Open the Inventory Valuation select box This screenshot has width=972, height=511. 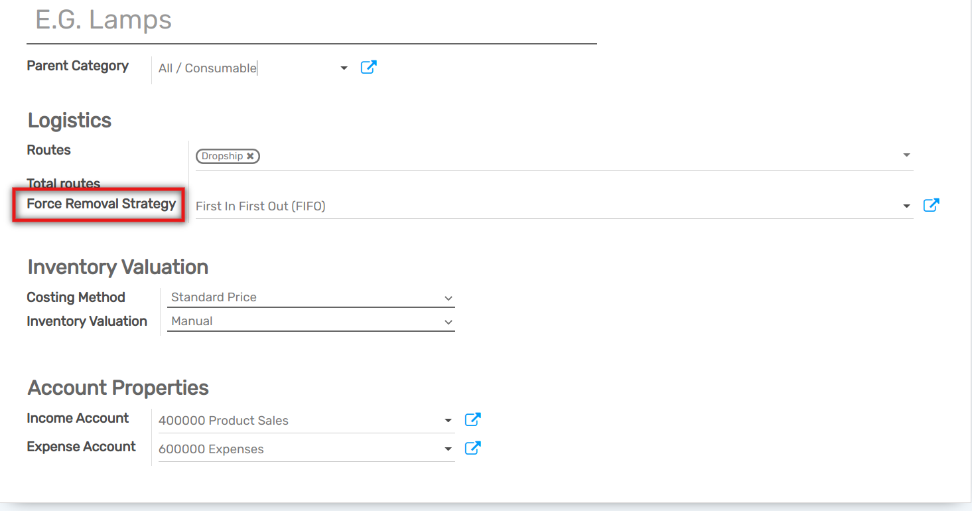click(x=311, y=321)
